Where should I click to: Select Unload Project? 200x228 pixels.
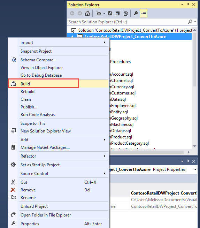click(x=63, y=206)
